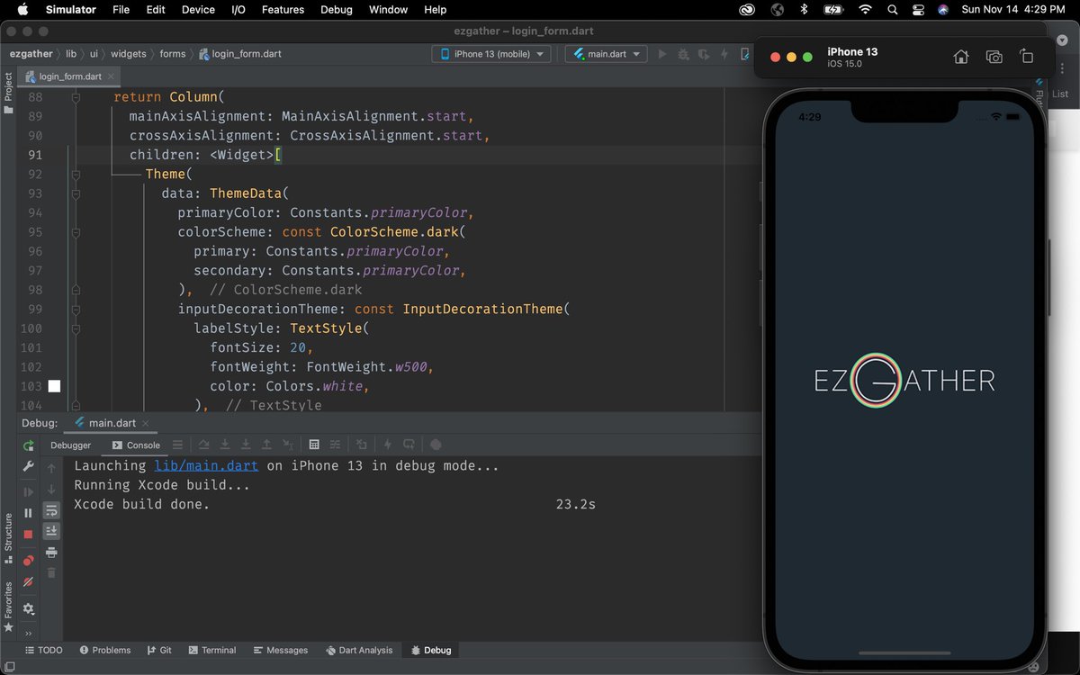1080x675 pixels.
Task: Pause the running program
Action: coord(28,513)
